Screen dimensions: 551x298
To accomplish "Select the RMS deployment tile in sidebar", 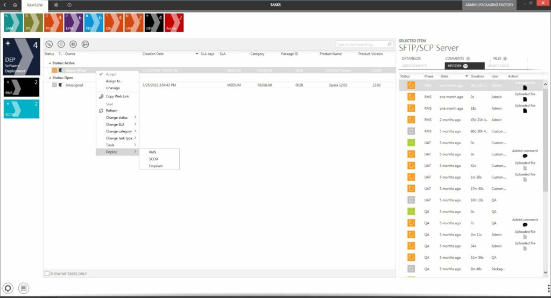I will 22,87.
